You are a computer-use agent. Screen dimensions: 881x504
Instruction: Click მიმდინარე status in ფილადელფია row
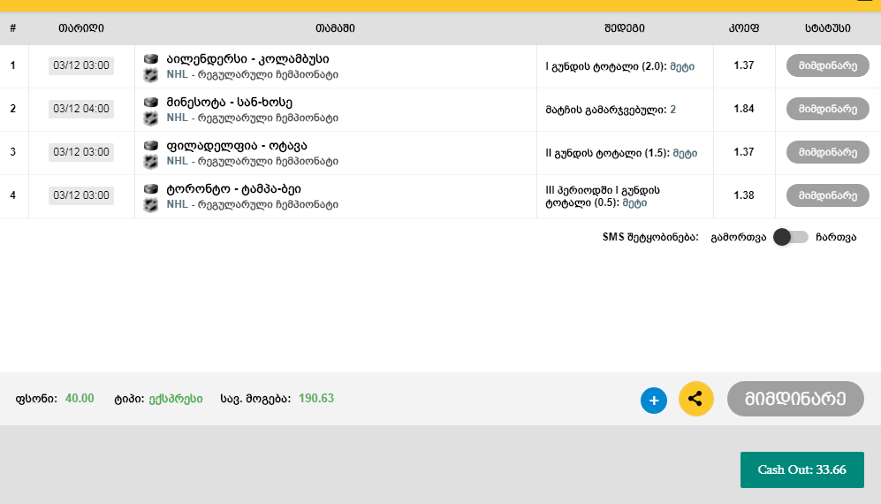pos(828,152)
